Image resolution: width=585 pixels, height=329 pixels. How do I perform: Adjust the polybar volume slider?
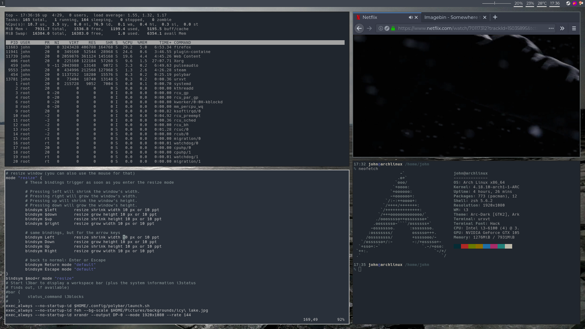coord(496,3)
